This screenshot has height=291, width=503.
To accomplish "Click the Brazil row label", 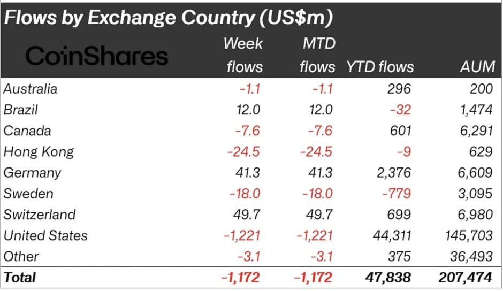I will pos(21,110).
